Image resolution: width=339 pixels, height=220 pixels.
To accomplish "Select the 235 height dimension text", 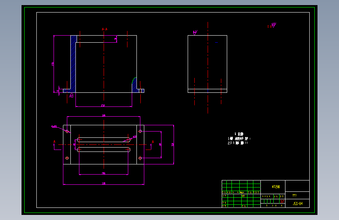I will point(53,64).
